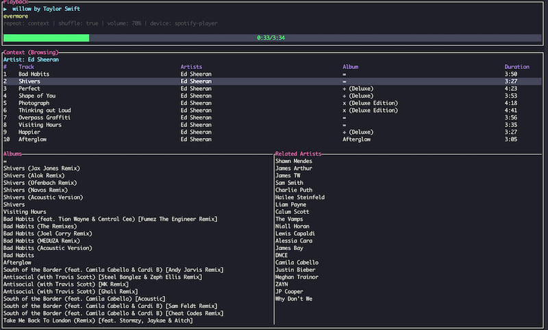Open related artist James TW
This screenshot has width=548, height=330.
pyautogui.click(x=288, y=176)
